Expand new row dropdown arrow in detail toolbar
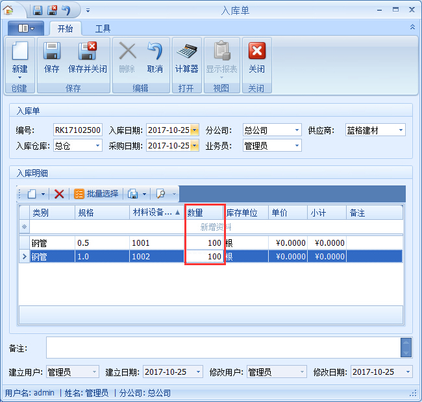The image size is (422, 402). click(43, 194)
